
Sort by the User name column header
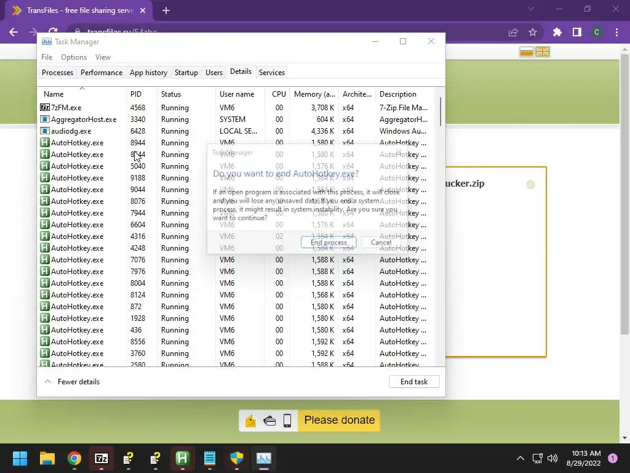click(240, 94)
